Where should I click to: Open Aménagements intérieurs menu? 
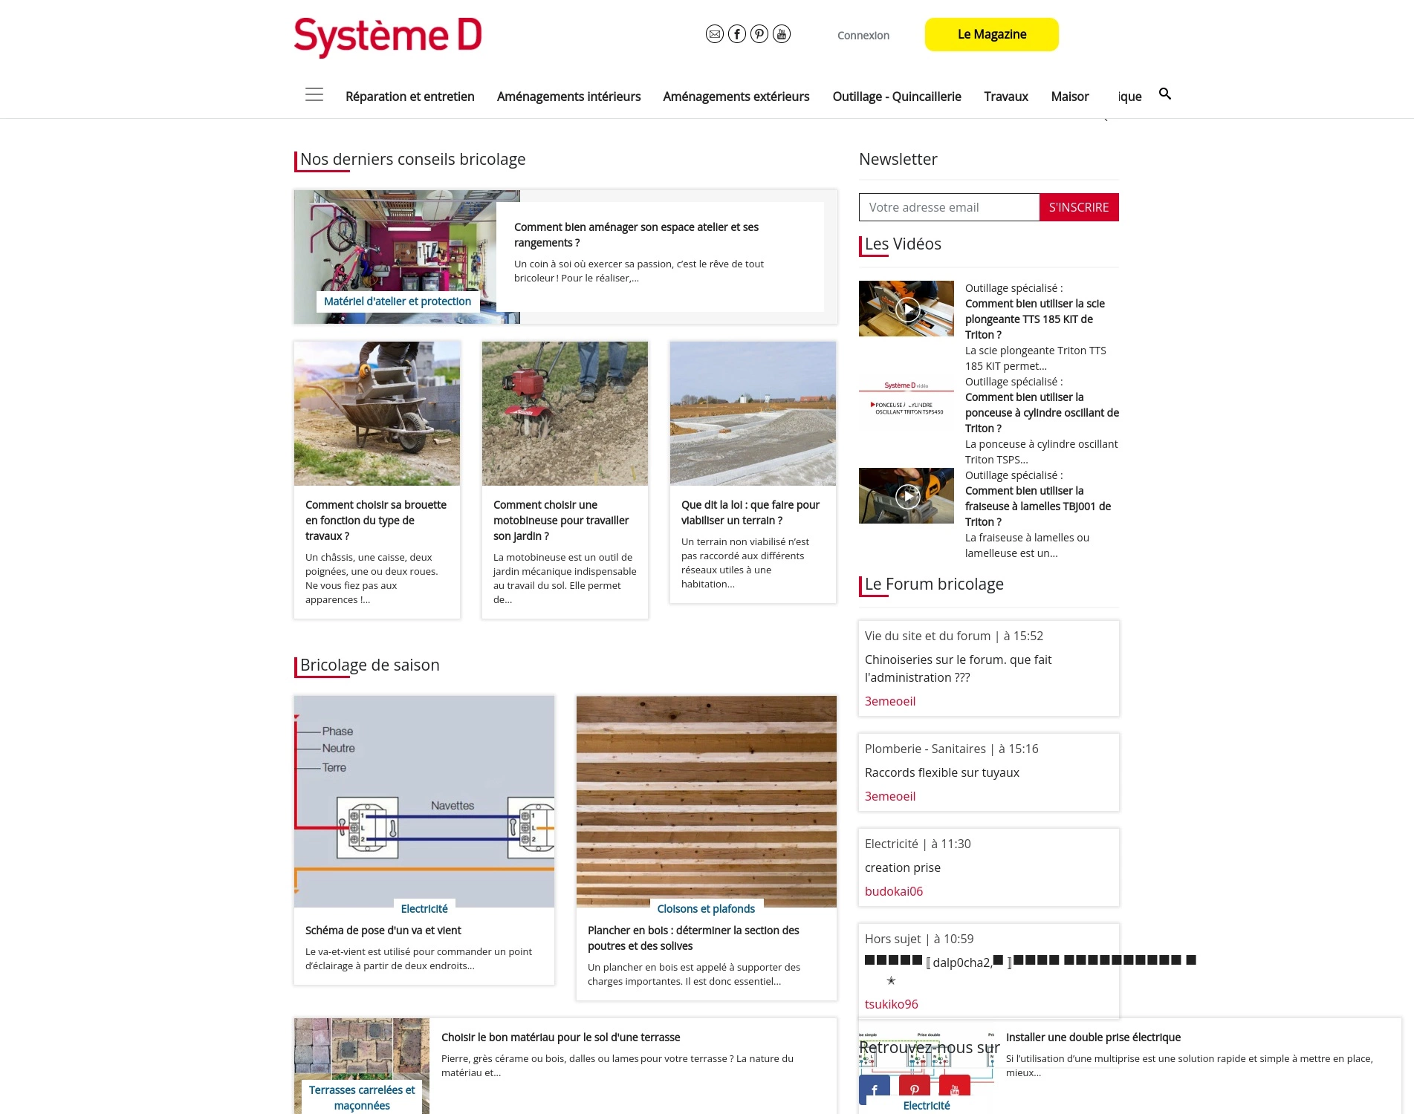point(569,97)
